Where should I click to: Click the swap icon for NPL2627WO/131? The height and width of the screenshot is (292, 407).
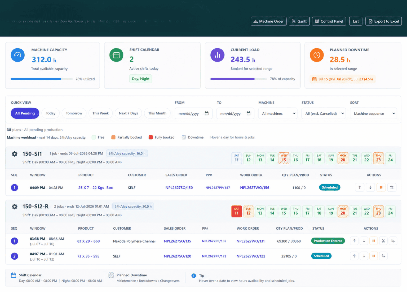tap(393, 241)
